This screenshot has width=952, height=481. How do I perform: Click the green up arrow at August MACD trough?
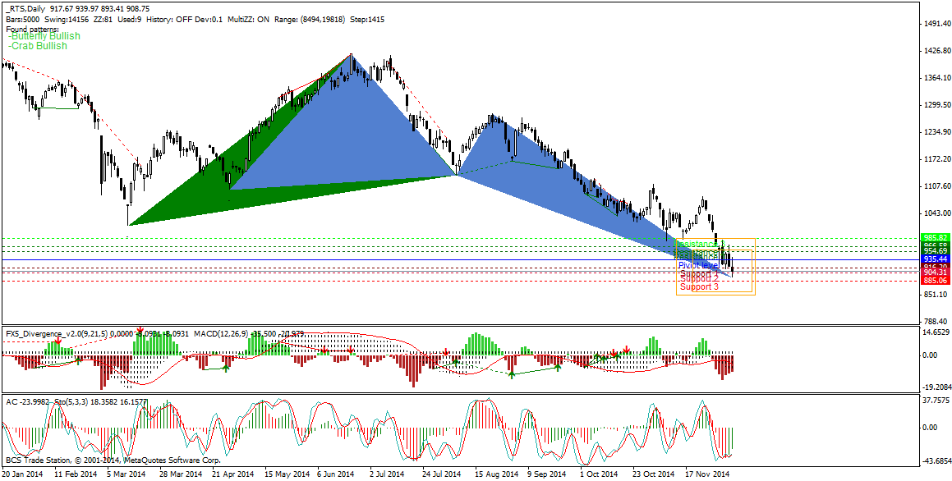(511, 375)
